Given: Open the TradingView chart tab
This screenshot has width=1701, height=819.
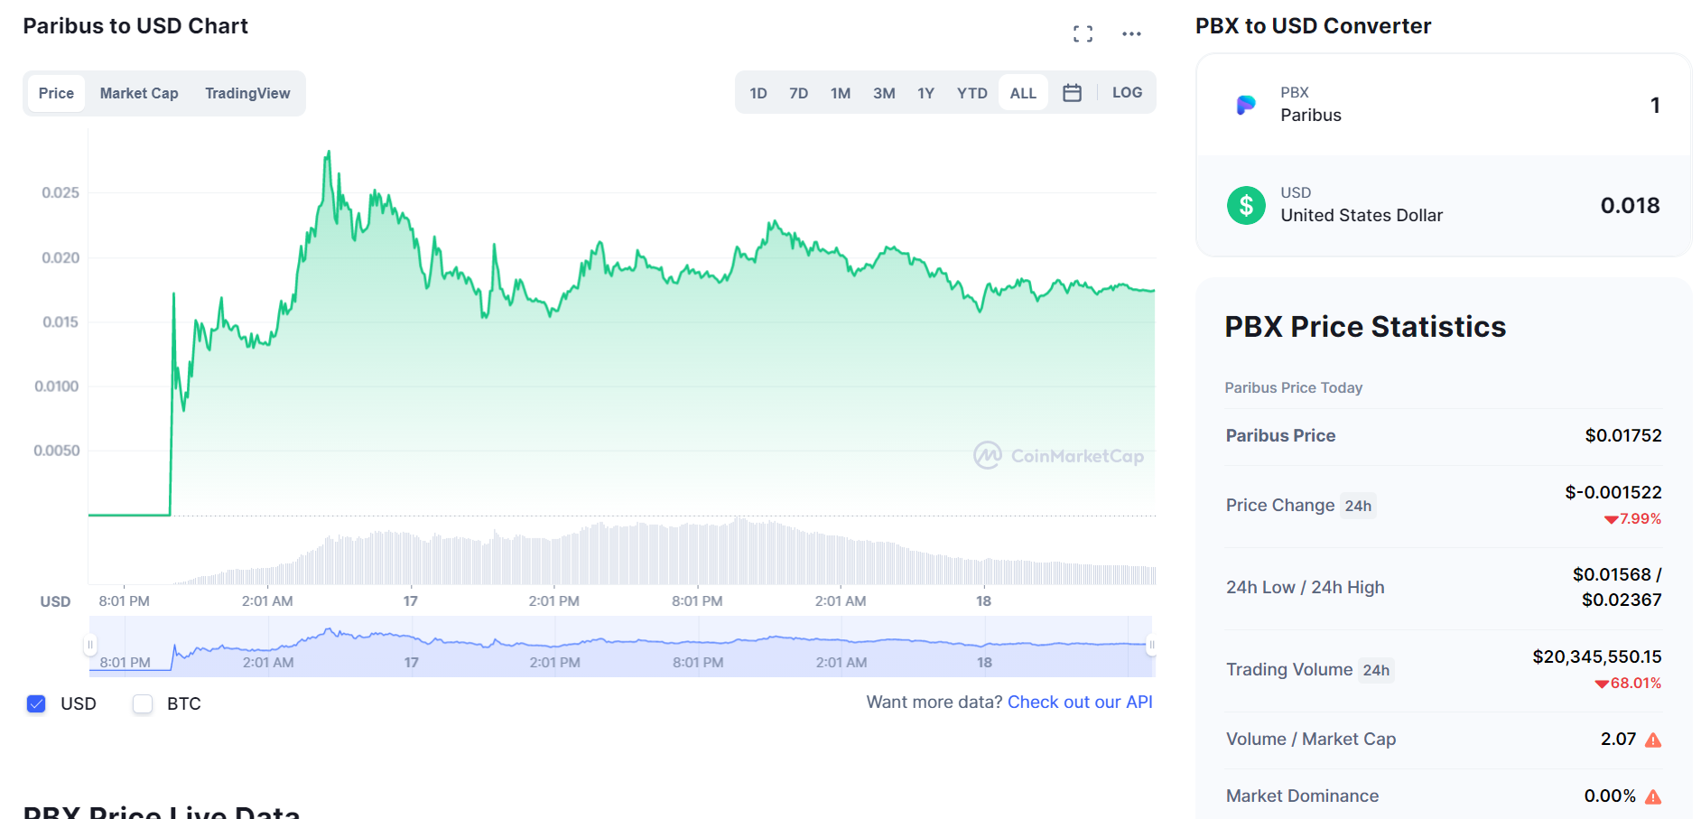Looking at the screenshot, I should click(x=247, y=93).
